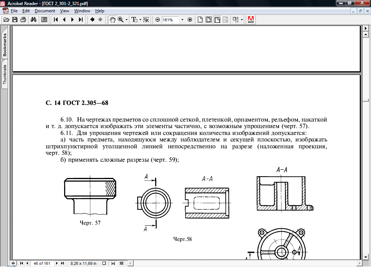Open document pane menu arrow top-right

(366, 28)
